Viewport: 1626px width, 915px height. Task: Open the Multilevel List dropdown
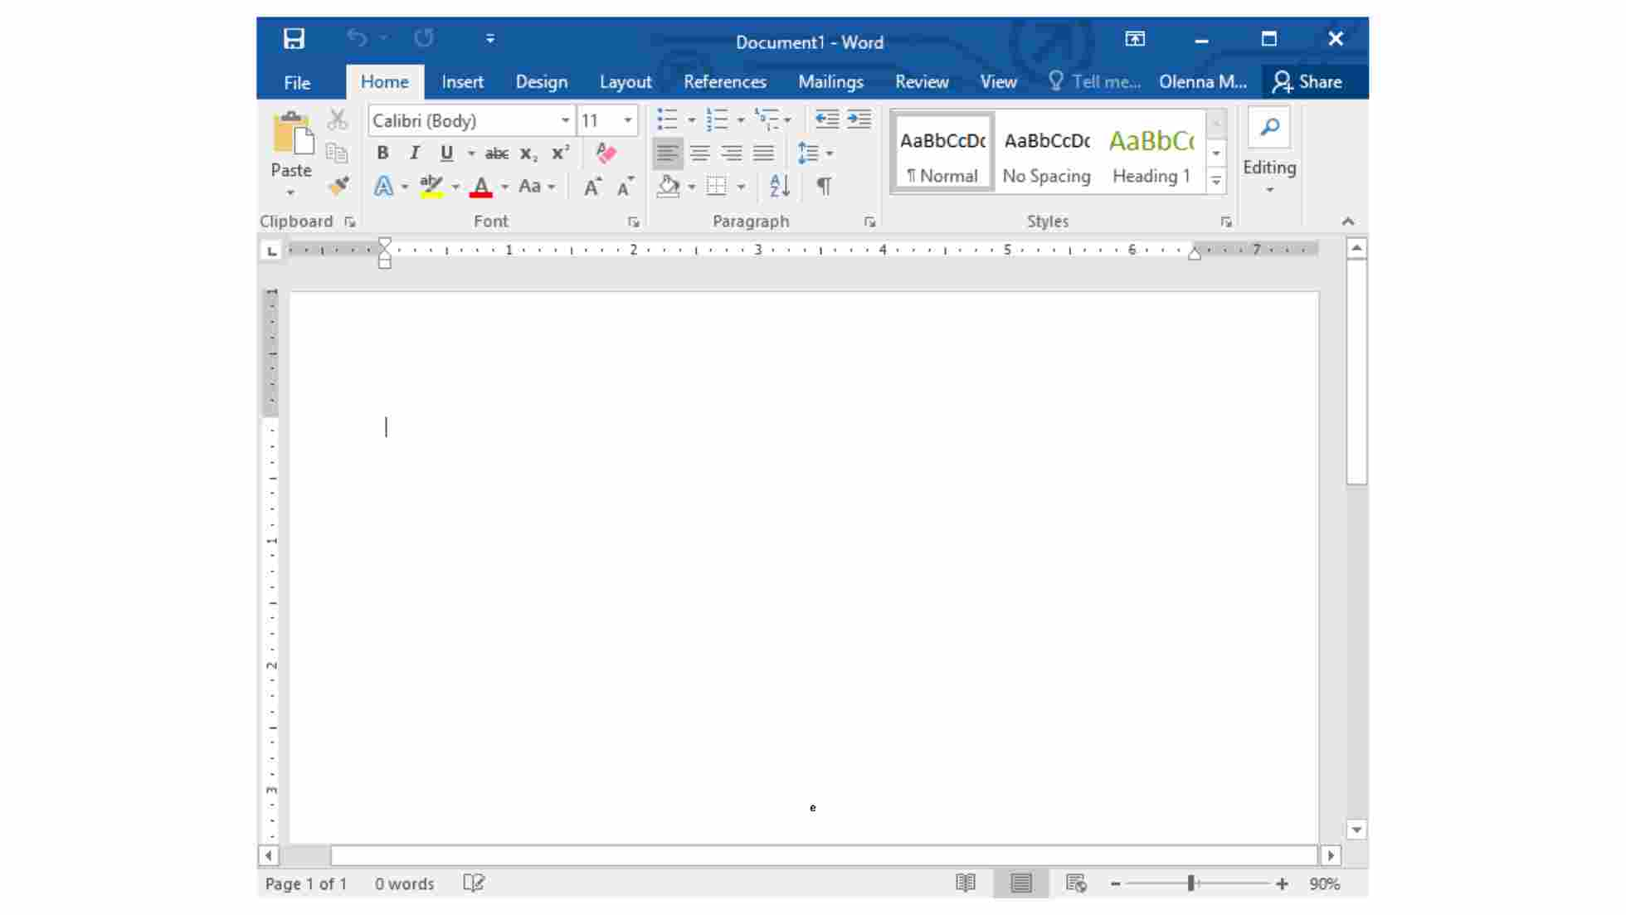[787, 120]
